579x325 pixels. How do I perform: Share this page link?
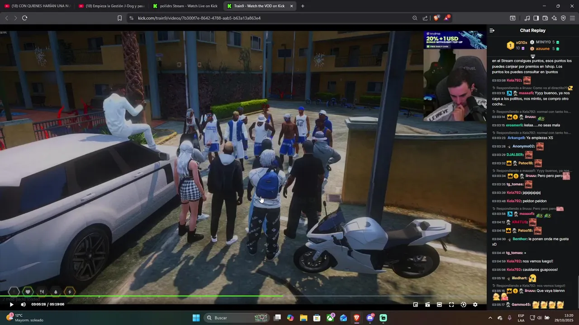425,18
